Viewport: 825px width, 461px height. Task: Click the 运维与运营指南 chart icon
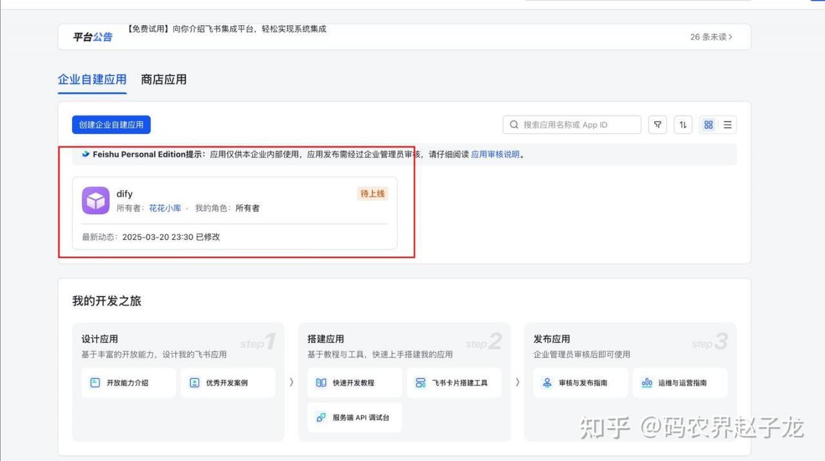coord(647,382)
